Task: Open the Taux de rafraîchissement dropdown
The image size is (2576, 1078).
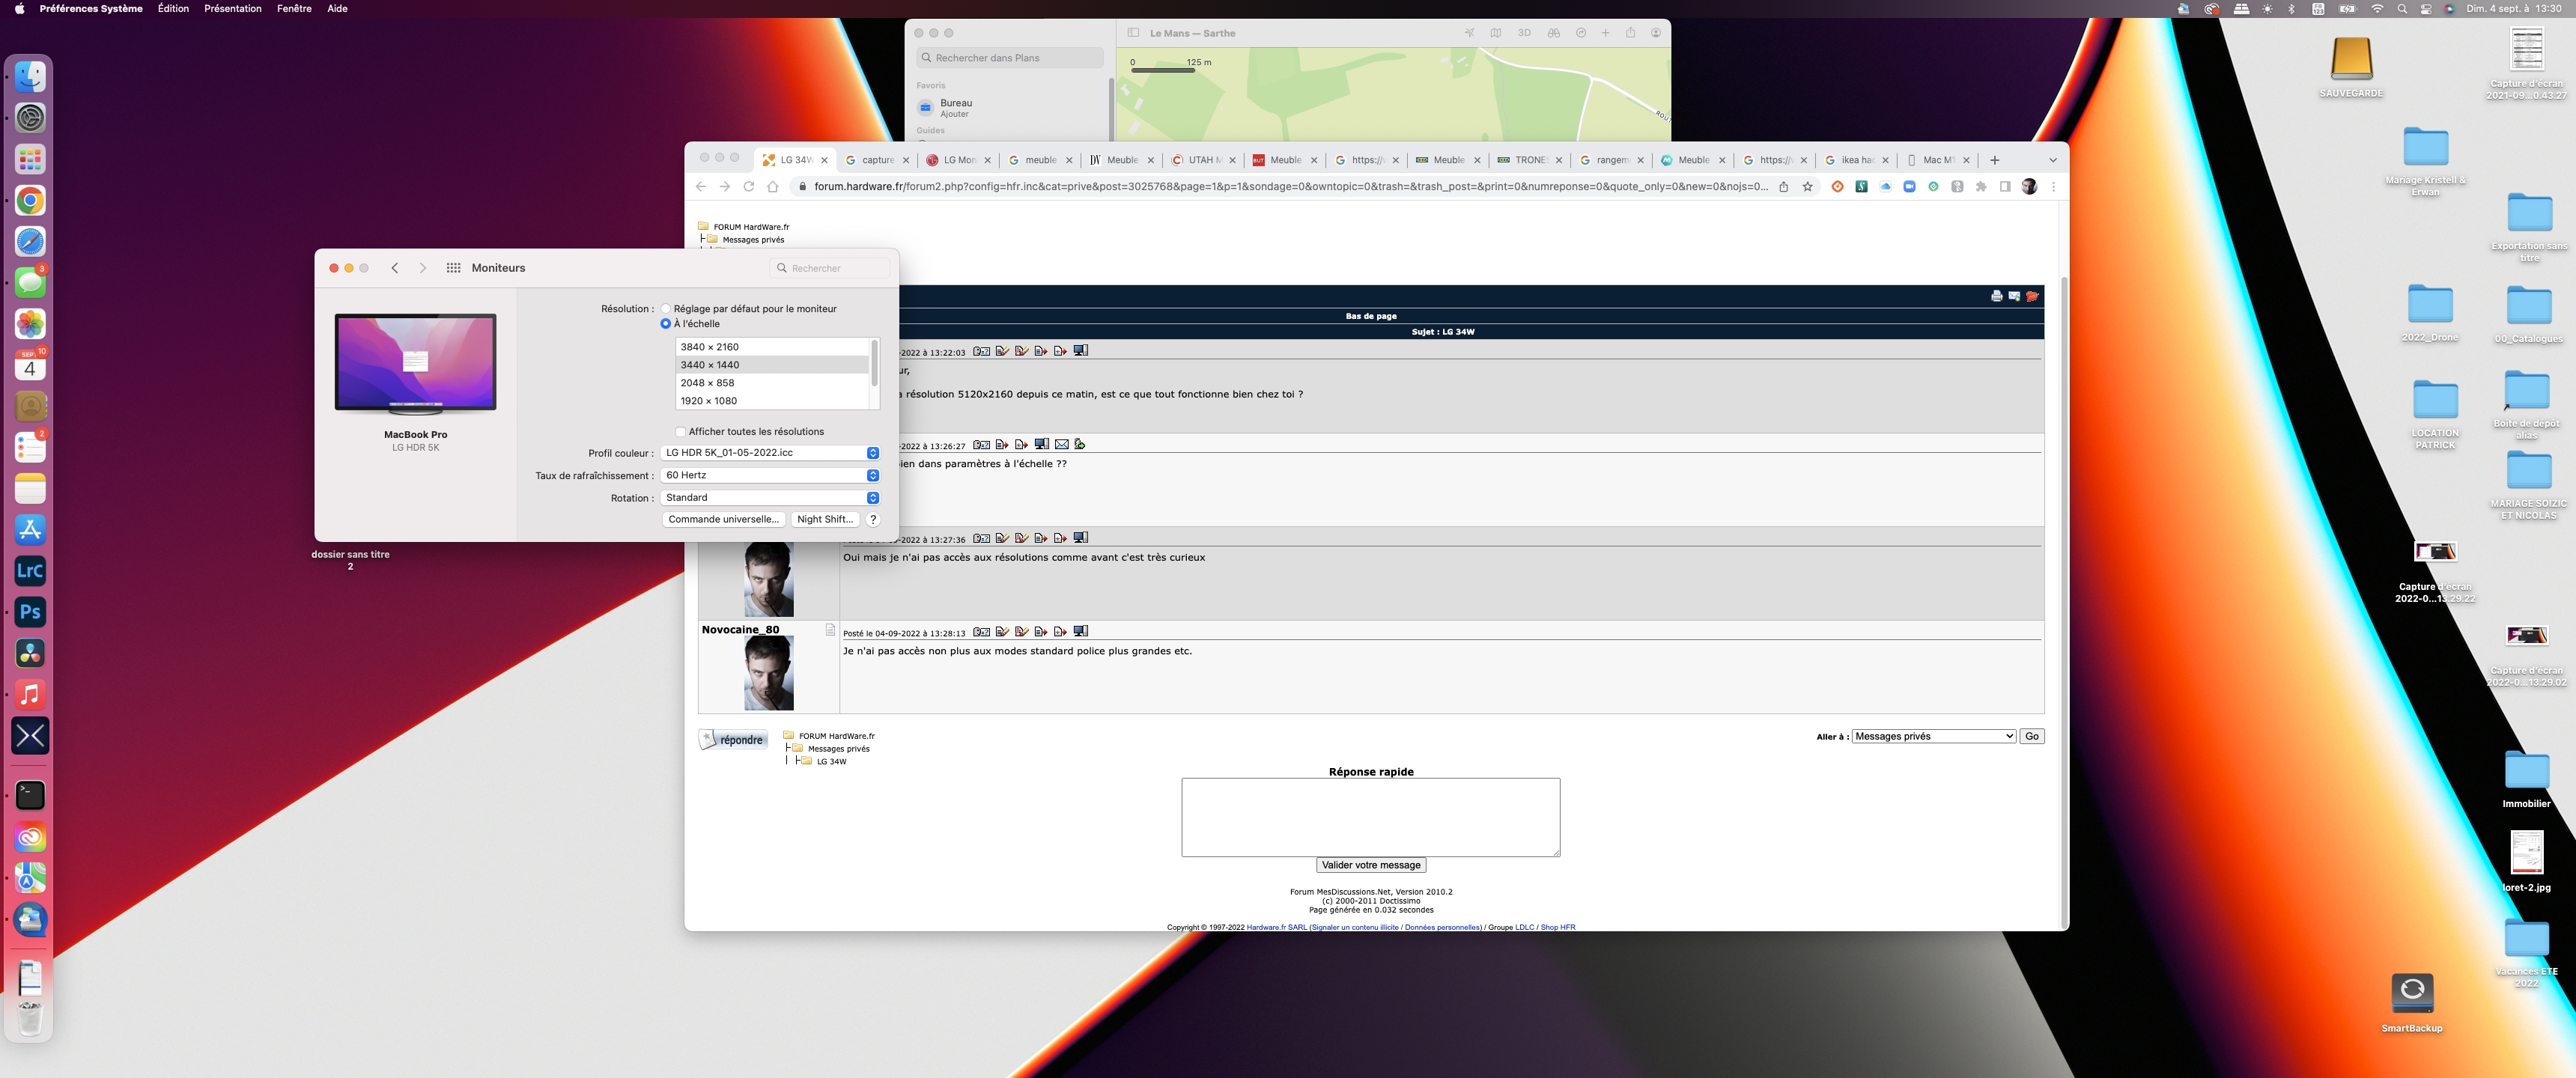Action: tap(770, 475)
